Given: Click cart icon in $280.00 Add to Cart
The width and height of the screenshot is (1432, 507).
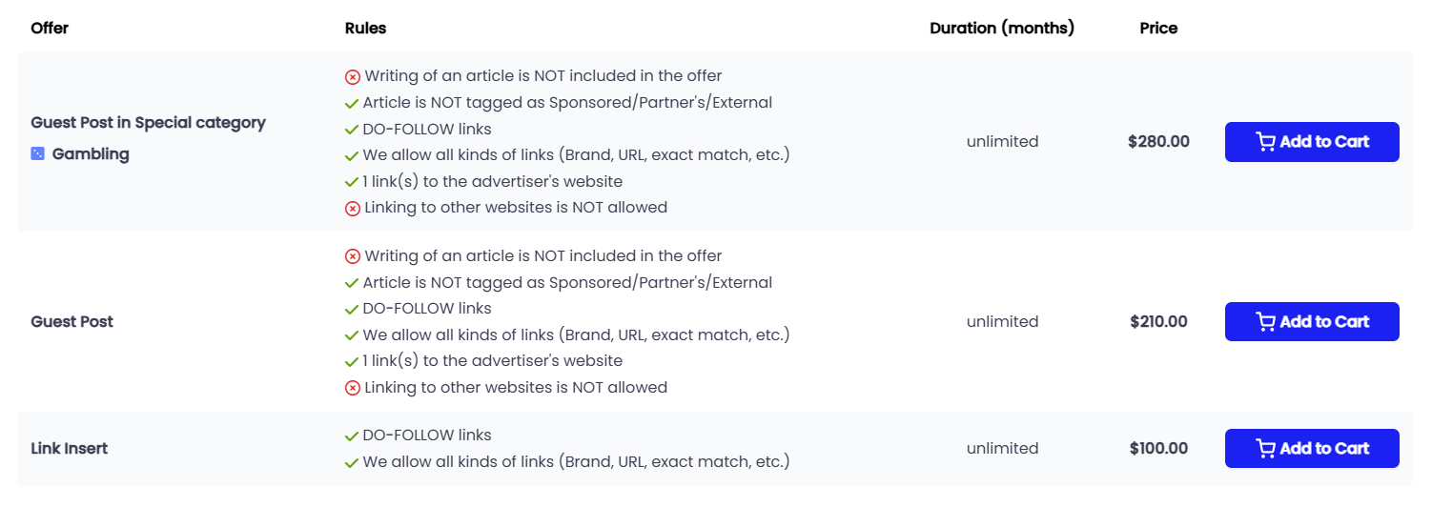Looking at the screenshot, I should point(1265,142).
